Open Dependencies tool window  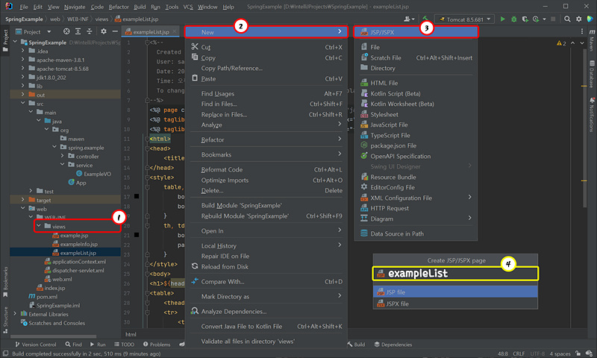pos(393,345)
